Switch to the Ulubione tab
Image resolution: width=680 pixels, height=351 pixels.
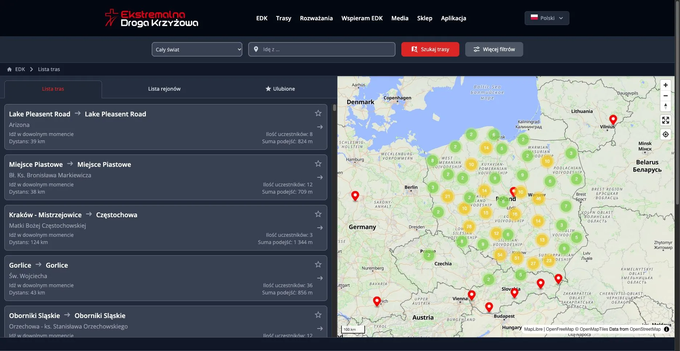tap(280, 89)
